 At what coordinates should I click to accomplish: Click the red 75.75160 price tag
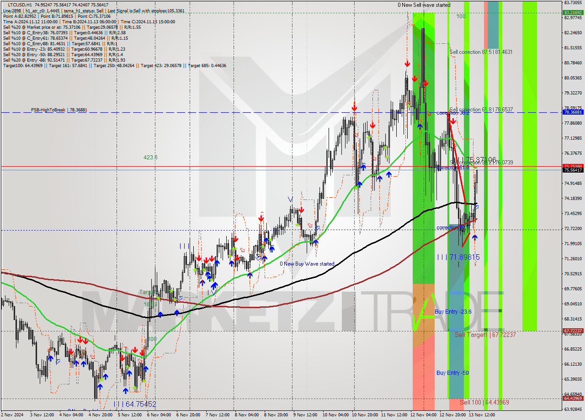(573, 166)
